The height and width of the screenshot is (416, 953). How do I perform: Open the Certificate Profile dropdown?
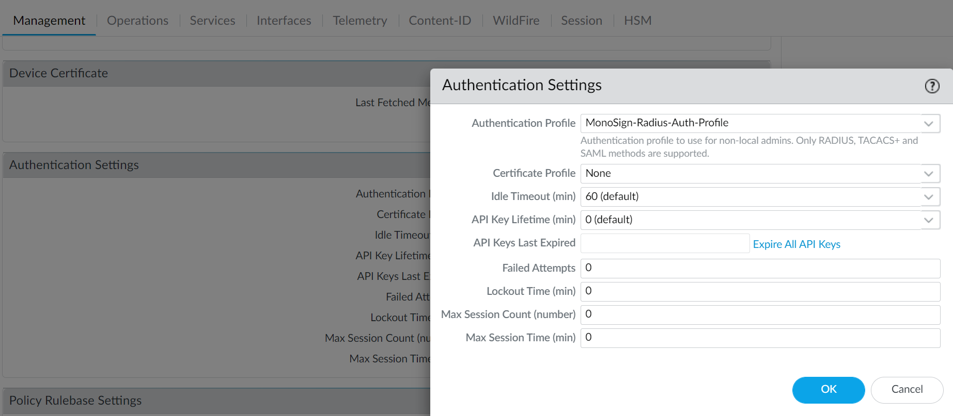coord(929,174)
